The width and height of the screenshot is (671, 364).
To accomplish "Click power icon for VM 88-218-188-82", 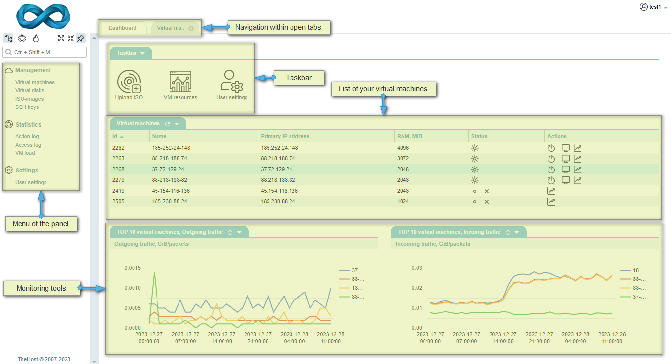I will (551, 180).
